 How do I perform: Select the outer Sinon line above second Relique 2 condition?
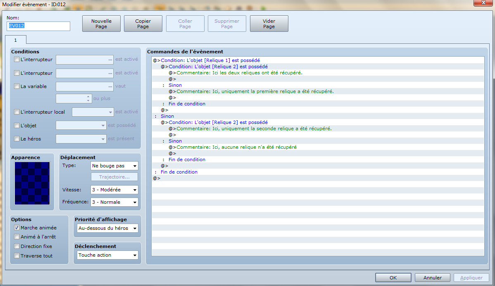[318, 116]
